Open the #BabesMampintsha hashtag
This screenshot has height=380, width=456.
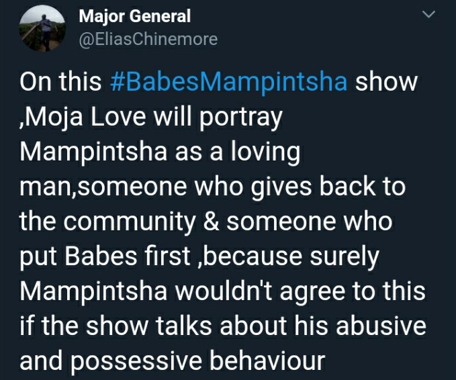(x=228, y=83)
